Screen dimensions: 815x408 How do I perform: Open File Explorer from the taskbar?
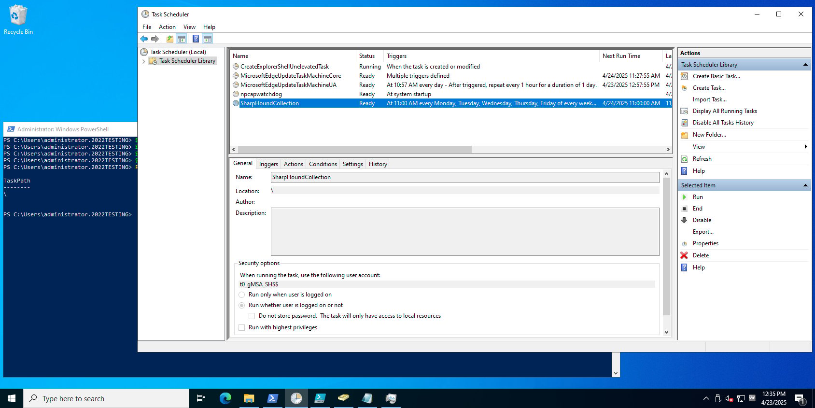click(x=249, y=398)
